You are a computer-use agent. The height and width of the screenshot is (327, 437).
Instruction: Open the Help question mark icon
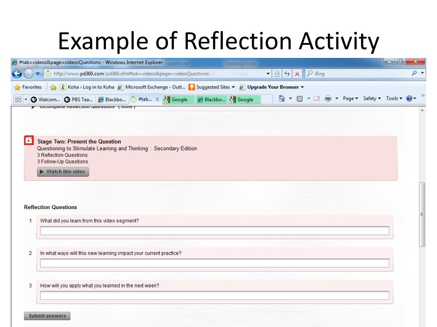(x=409, y=98)
